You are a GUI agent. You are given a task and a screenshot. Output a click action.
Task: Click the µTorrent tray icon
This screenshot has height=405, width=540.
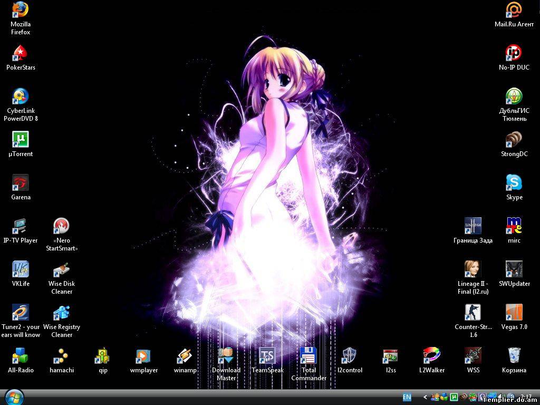click(x=454, y=397)
